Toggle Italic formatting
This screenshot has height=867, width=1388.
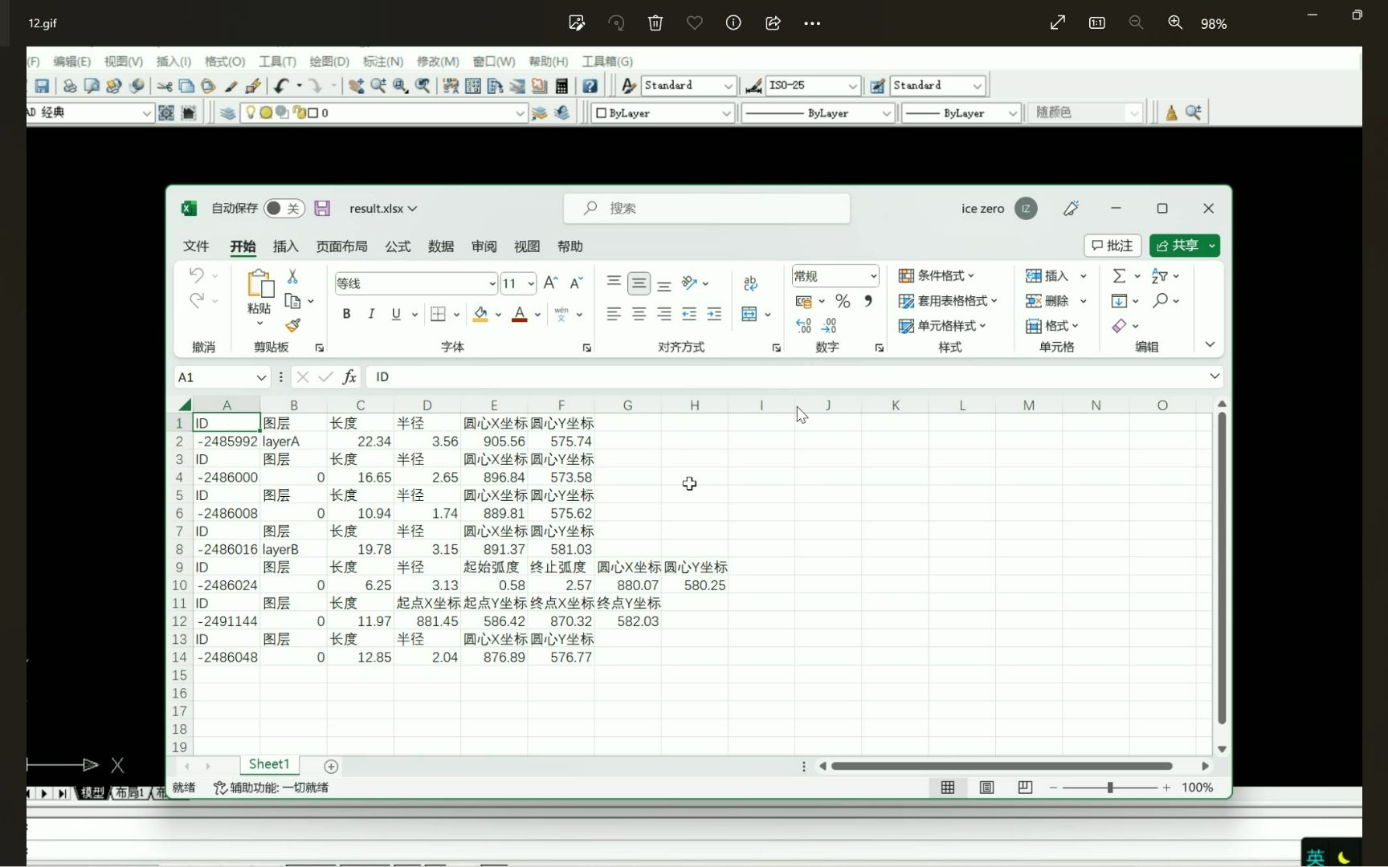pyautogui.click(x=371, y=314)
